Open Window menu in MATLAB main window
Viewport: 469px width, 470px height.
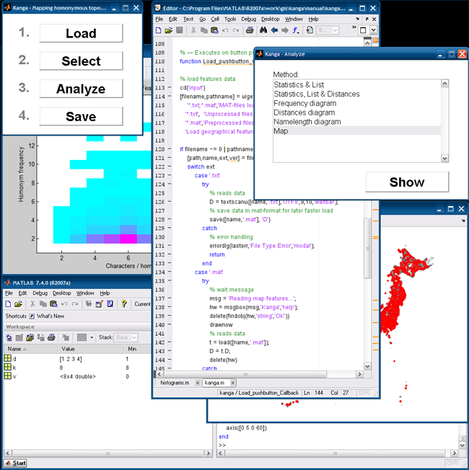pos(85,293)
